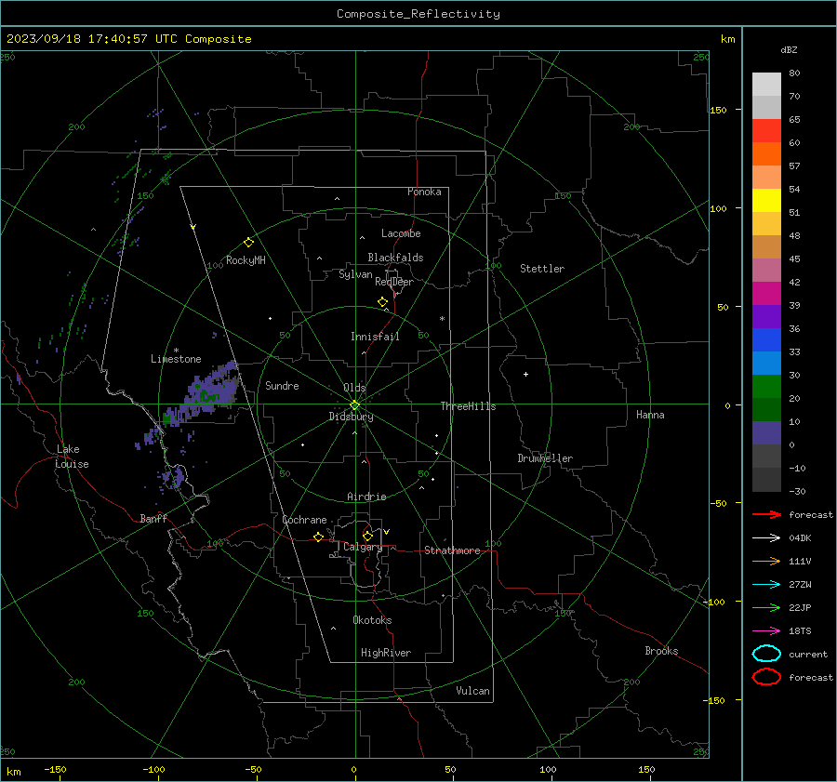The image size is (837, 782).
Task: Click the white plus marker west of Hanna
Action: coord(525,374)
